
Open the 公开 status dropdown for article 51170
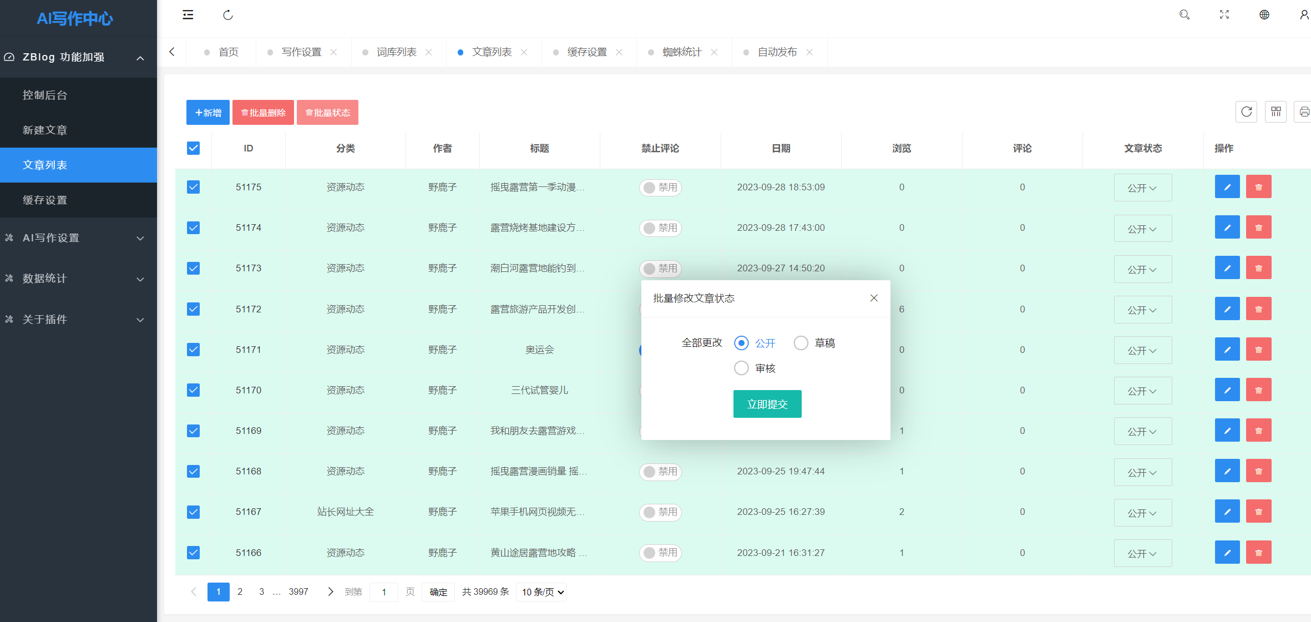(1142, 391)
